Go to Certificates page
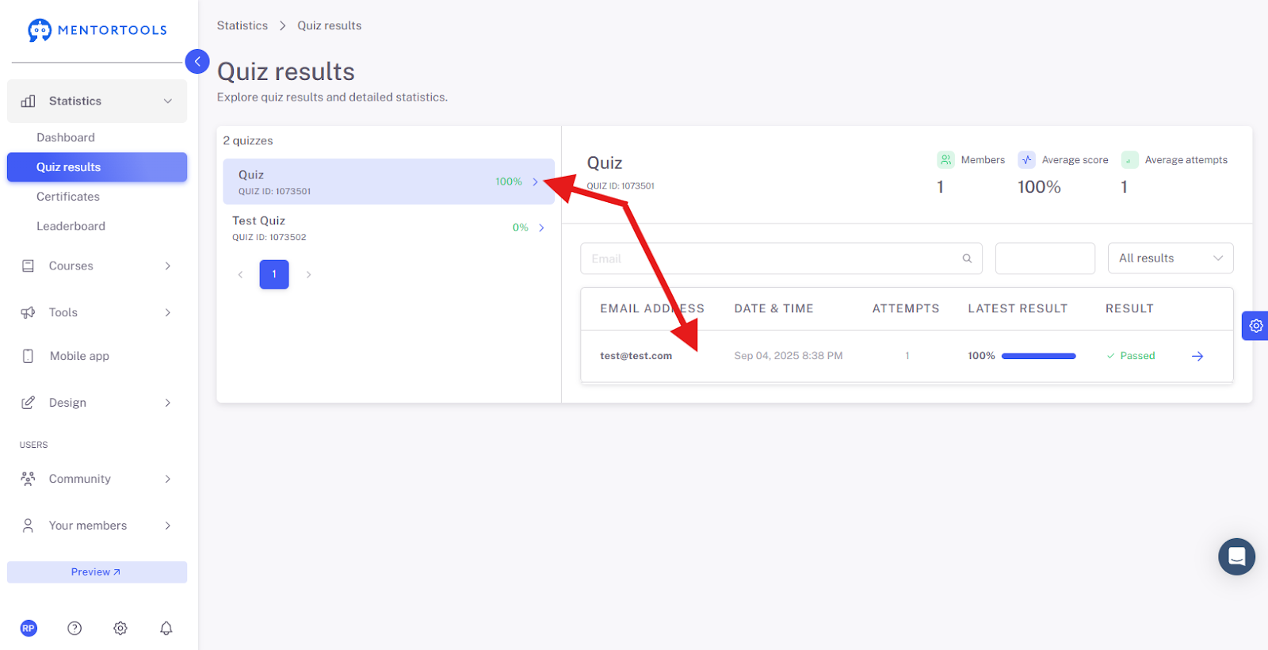 coord(68,197)
